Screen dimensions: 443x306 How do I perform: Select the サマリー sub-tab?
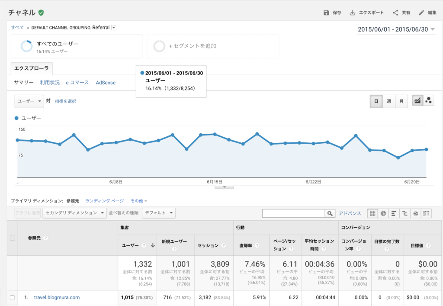pos(24,83)
